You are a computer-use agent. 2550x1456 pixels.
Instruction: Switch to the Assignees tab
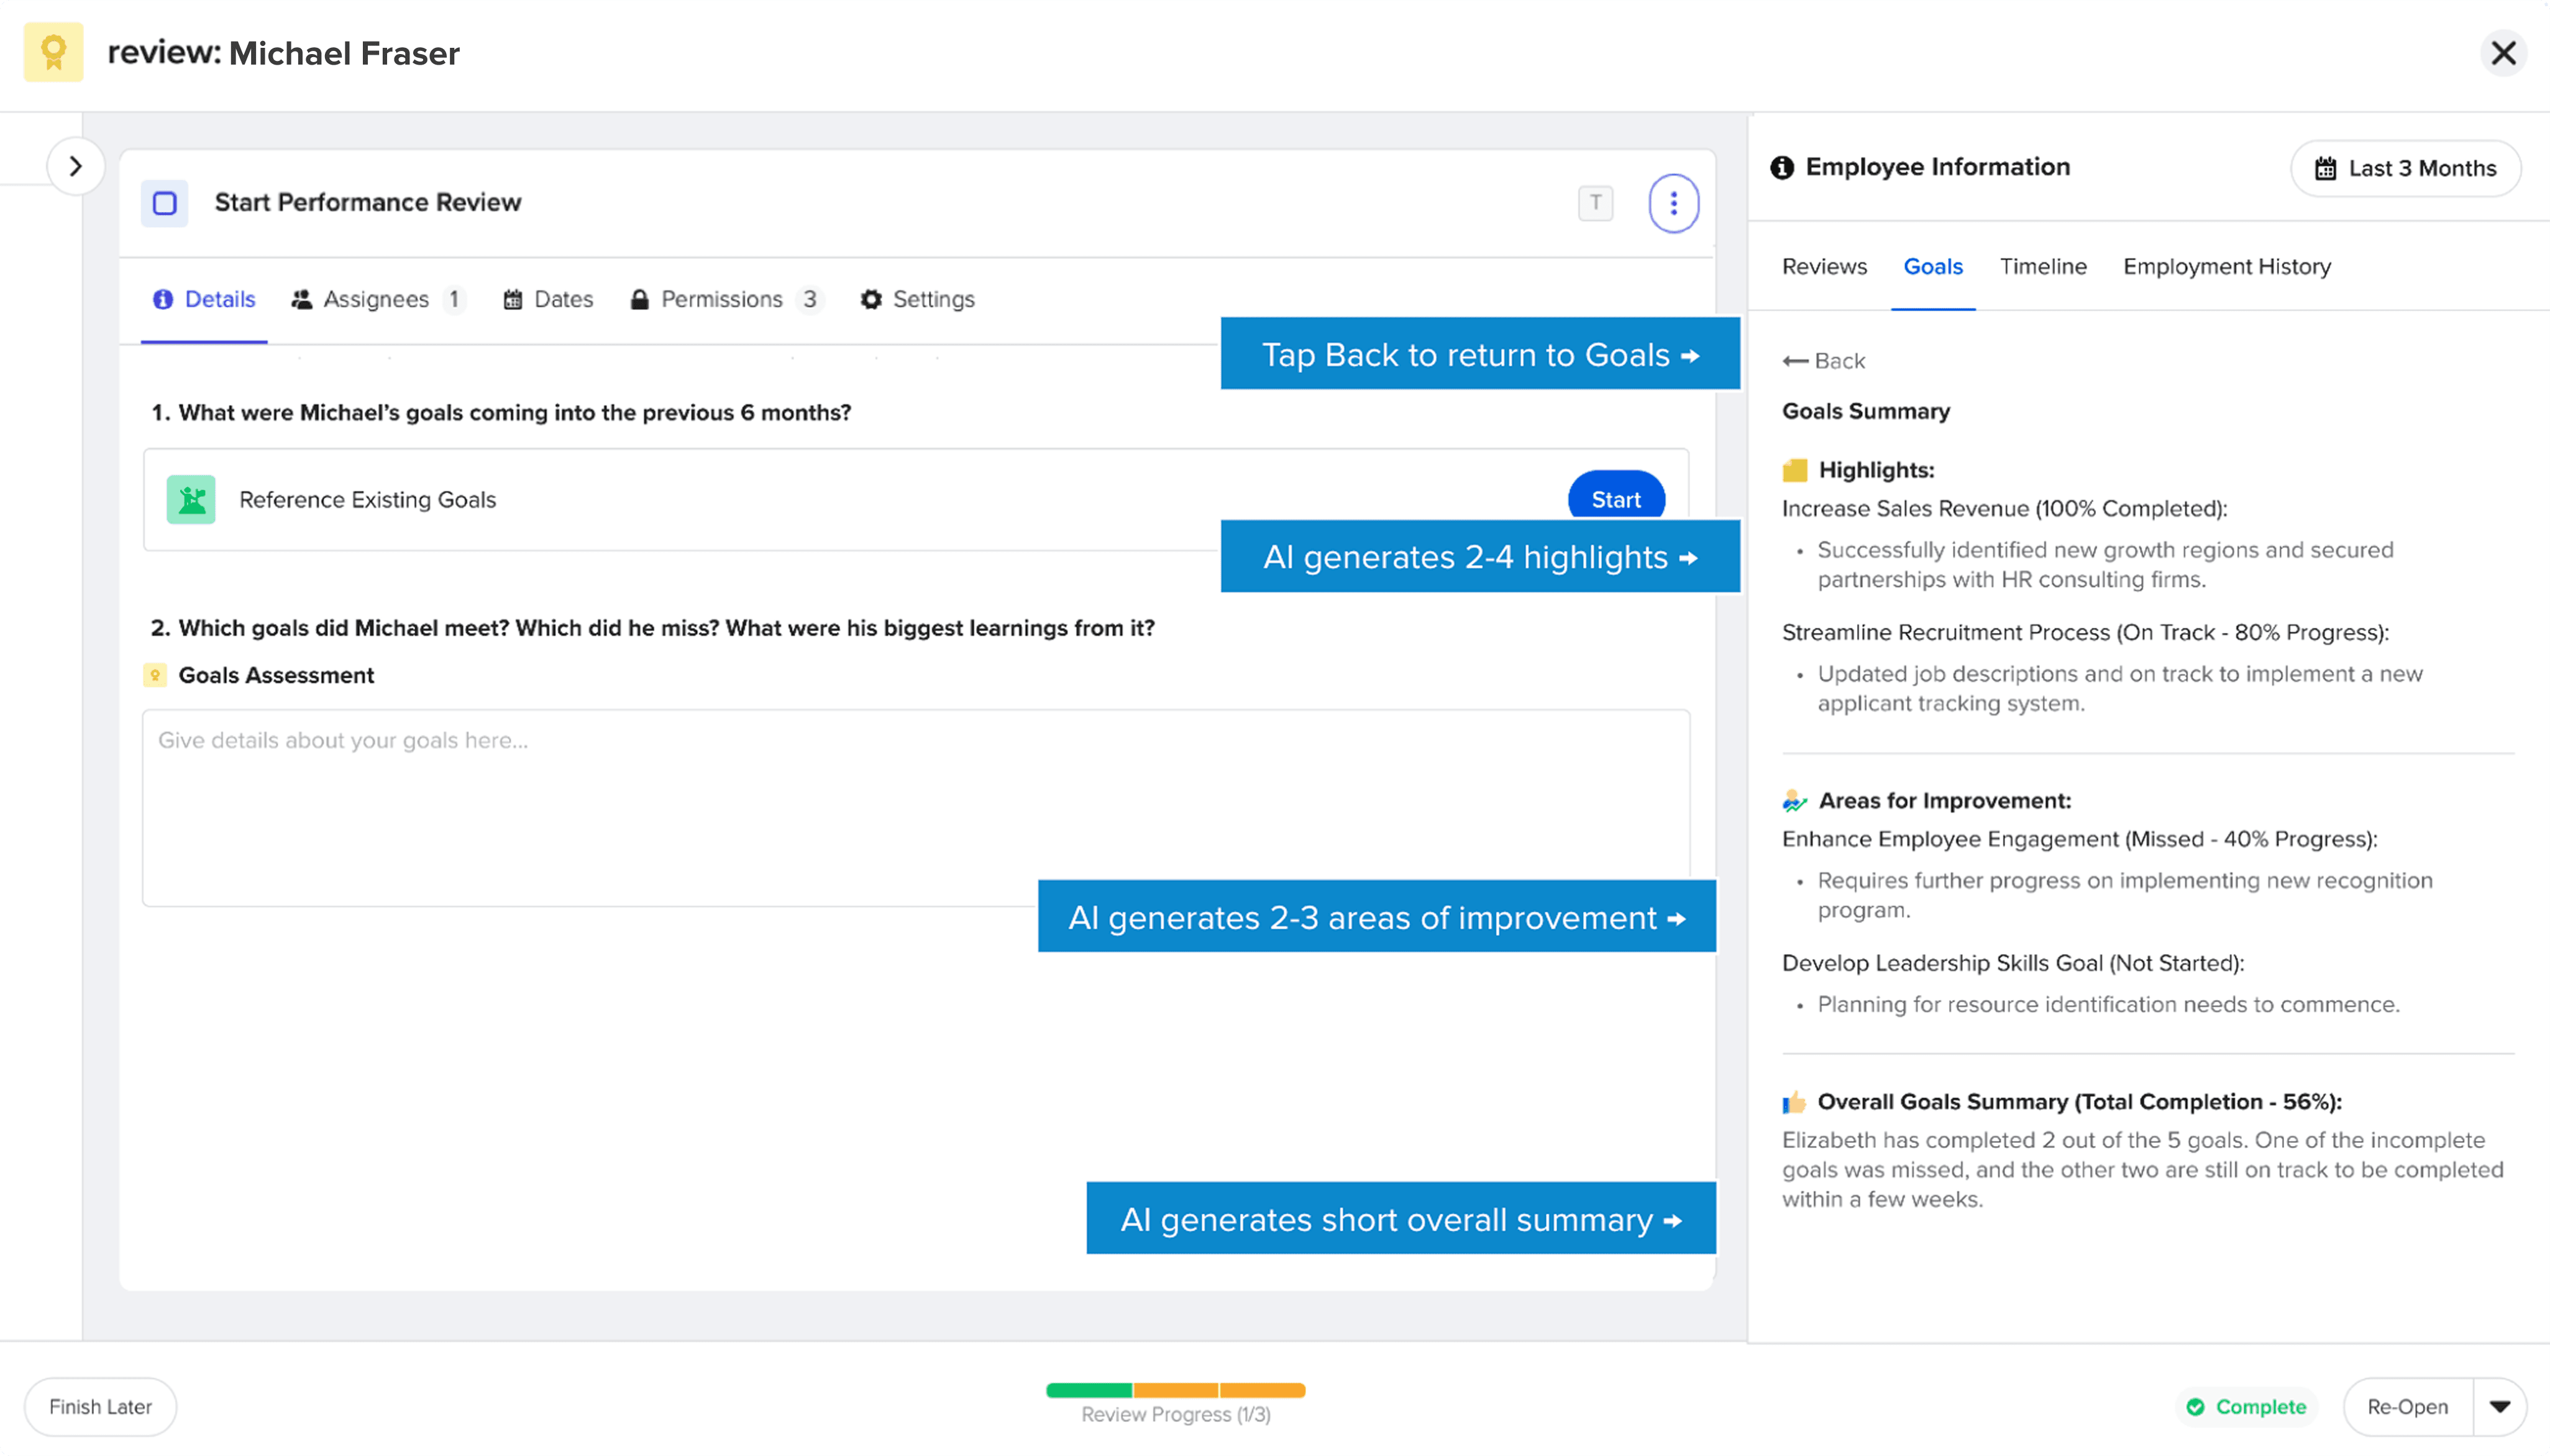375,299
